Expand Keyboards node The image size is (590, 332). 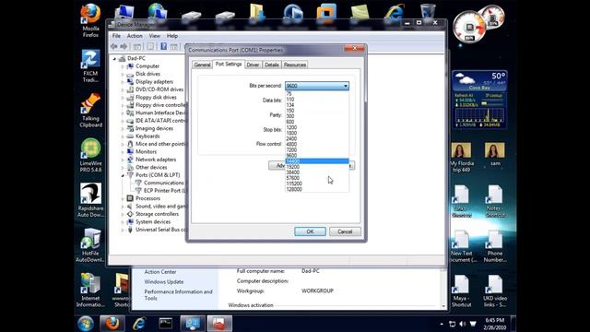pyautogui.click(x=123, y=136)
